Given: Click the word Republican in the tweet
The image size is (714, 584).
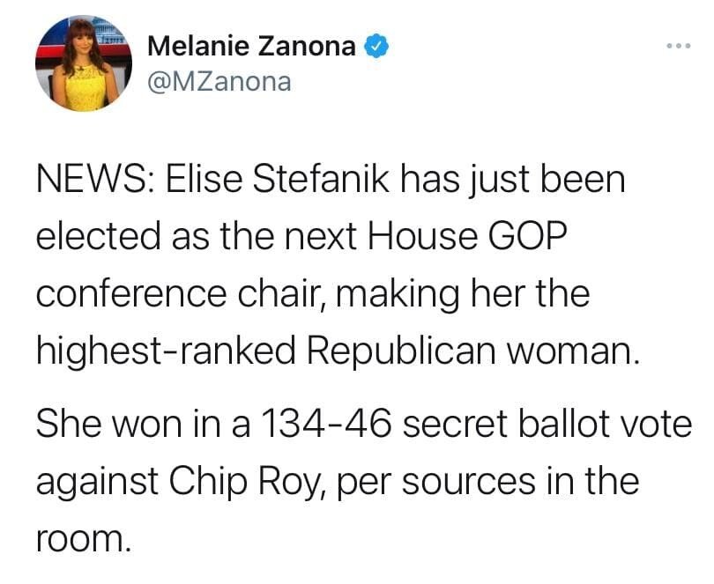Looking at the screenshot, I should click(381, 350).
